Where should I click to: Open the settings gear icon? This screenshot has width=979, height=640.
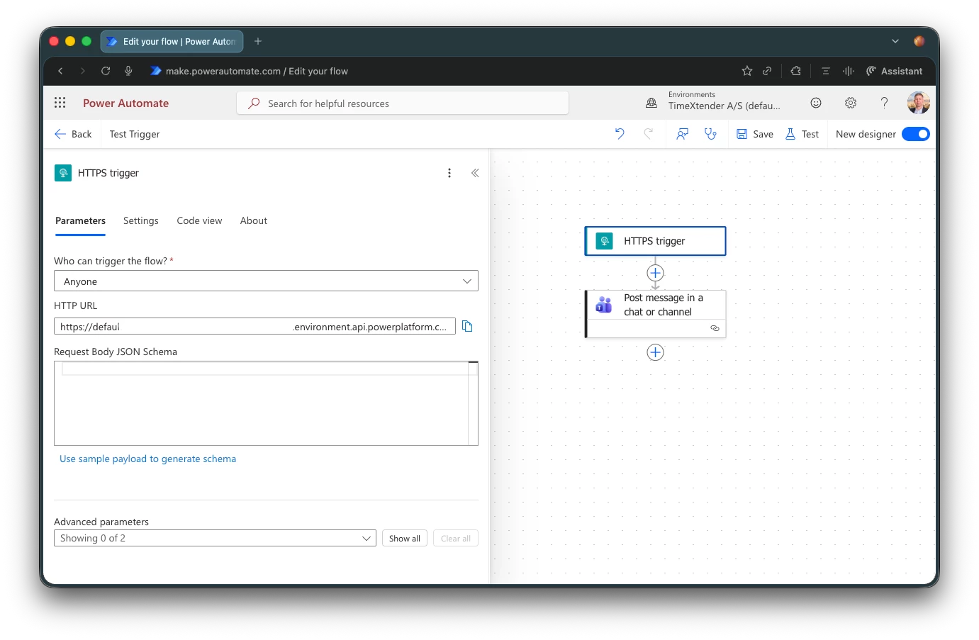pyautogui.click(x=851, y=103)
